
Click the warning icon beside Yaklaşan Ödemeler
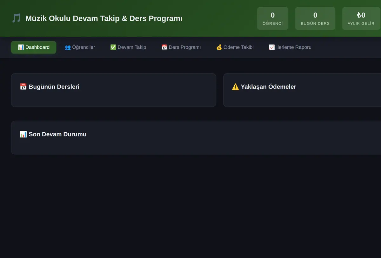click(235, 87)
